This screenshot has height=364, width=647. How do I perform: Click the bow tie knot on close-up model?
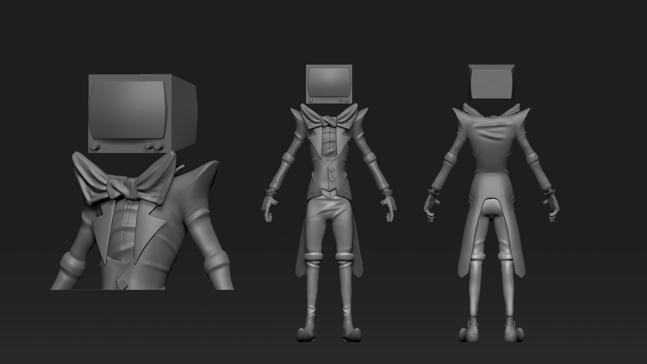(121, 189)
